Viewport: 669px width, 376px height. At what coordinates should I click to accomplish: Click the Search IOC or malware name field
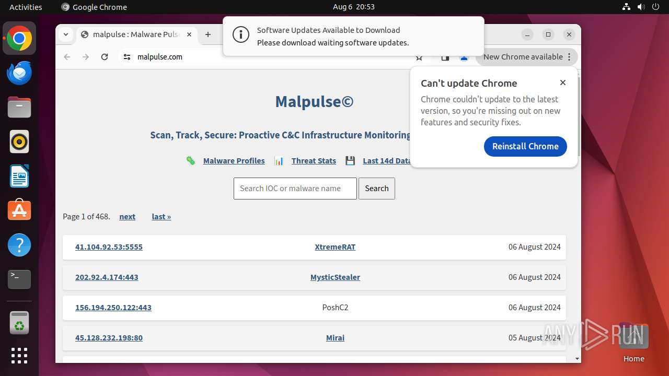tap(295, 189)
